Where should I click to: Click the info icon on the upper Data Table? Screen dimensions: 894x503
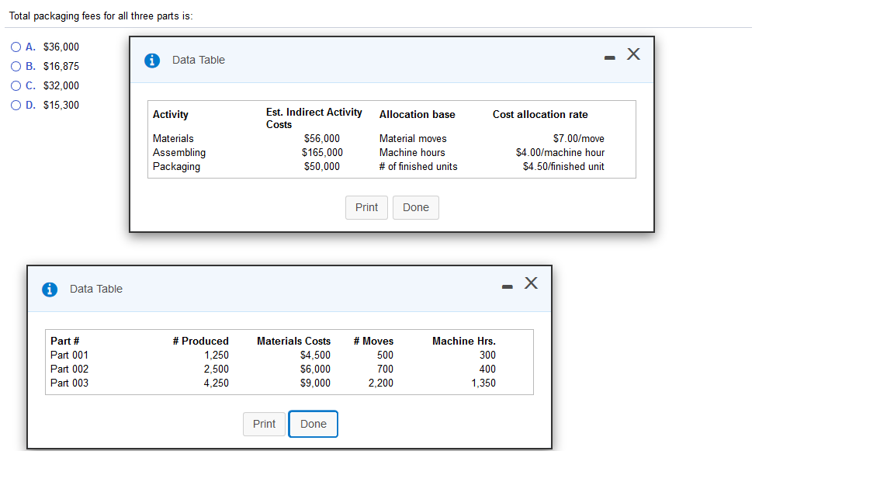(x=152, y=60)
